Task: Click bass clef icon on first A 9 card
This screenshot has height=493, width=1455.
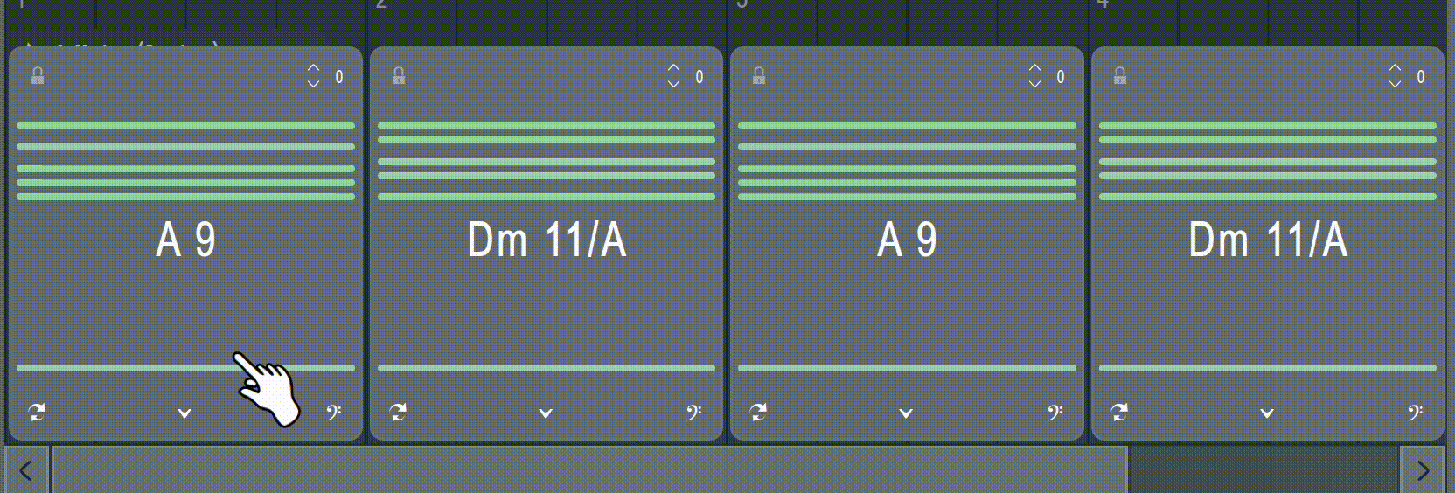Action: click(x=334, y=412)
